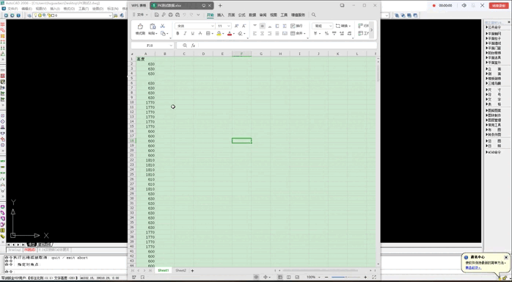Switch to the Sheet2 tab
The height and width of the screenshot is (282, 512).
180,270
